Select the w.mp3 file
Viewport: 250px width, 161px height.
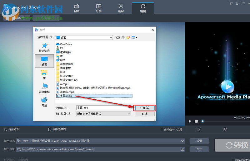pos(62,84)
